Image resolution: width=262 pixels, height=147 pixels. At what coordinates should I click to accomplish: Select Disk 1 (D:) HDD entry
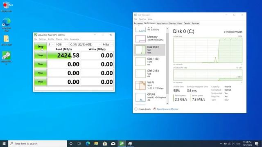(149, 62)
